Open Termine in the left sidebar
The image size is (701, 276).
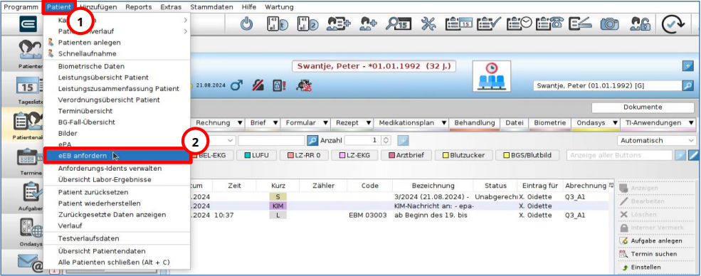tap(30, 162)
